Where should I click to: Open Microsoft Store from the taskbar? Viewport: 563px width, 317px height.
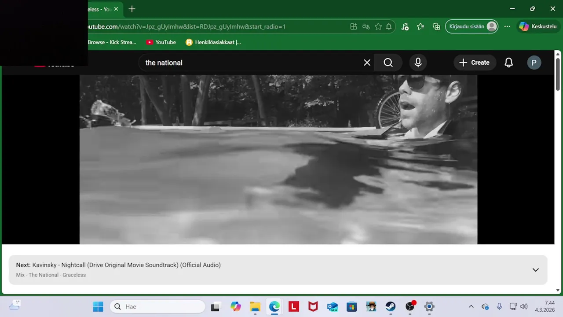coord(352,306)
